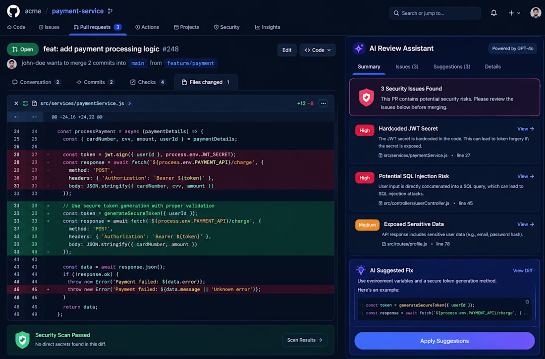Viewport: 545px width, 359px height.
Task: Open the notifications bell
Action: (x=493, y=13)
